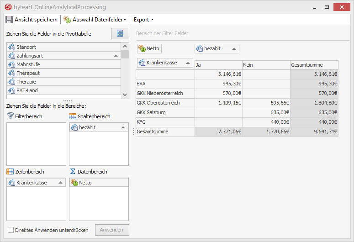
Task: Click the GKK Oberösterreich row label
Action: click(158, 103)
